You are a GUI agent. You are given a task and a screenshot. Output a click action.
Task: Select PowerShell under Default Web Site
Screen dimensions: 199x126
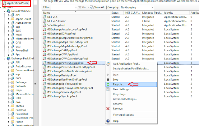click(x=22, y=50)
